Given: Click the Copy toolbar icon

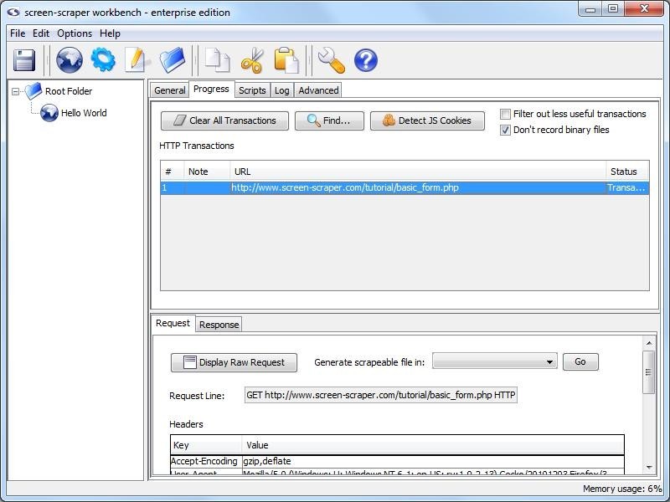Looking at the screenshot, I should 218,59.
